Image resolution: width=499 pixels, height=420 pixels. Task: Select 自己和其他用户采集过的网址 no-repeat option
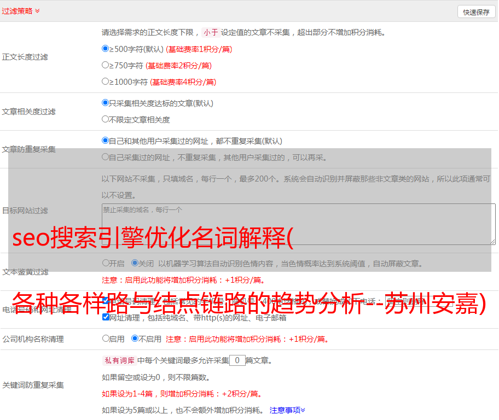click(105, 141)
